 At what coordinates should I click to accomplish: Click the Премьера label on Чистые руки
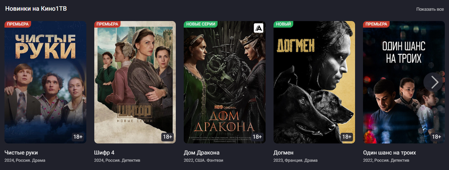(18, 24)
